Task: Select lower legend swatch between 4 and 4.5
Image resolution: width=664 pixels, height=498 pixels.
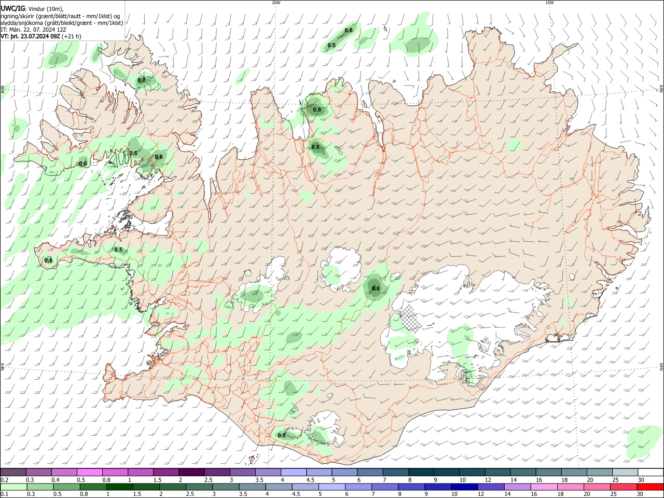Action: click(279, 487)
